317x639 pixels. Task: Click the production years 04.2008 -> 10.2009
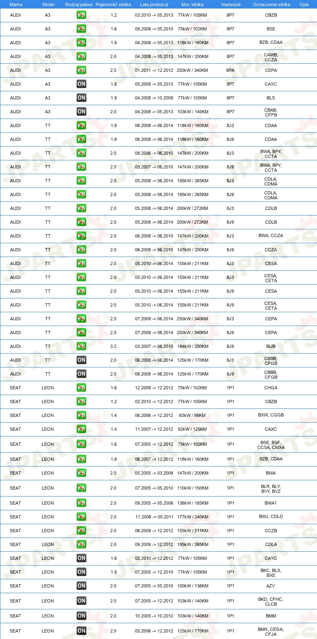tap(154, 98)
